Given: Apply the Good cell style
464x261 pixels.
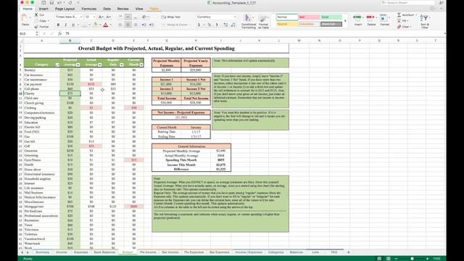Looking at the screenshot, I should (x=331, y=17).
